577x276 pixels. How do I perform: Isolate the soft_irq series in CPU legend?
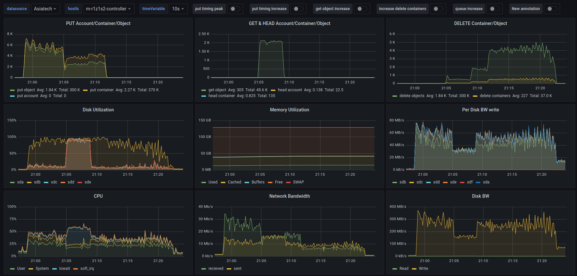coord(87,269)
